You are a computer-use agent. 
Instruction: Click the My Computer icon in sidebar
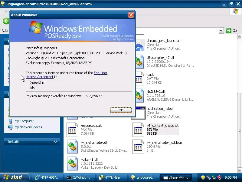point(11,121)
